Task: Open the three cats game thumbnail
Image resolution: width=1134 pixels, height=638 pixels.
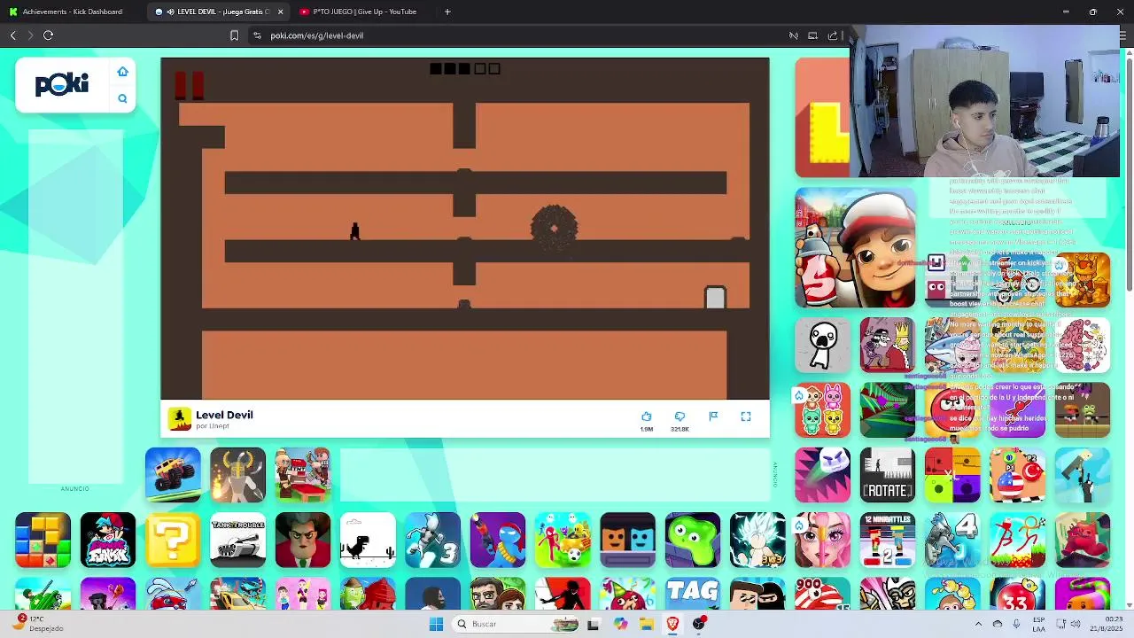Action: [x=822, y=410]
